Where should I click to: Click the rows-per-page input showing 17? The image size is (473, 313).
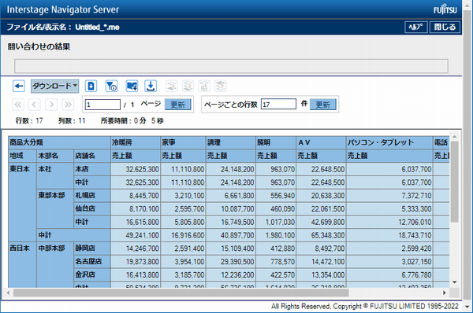click(278, 104)
